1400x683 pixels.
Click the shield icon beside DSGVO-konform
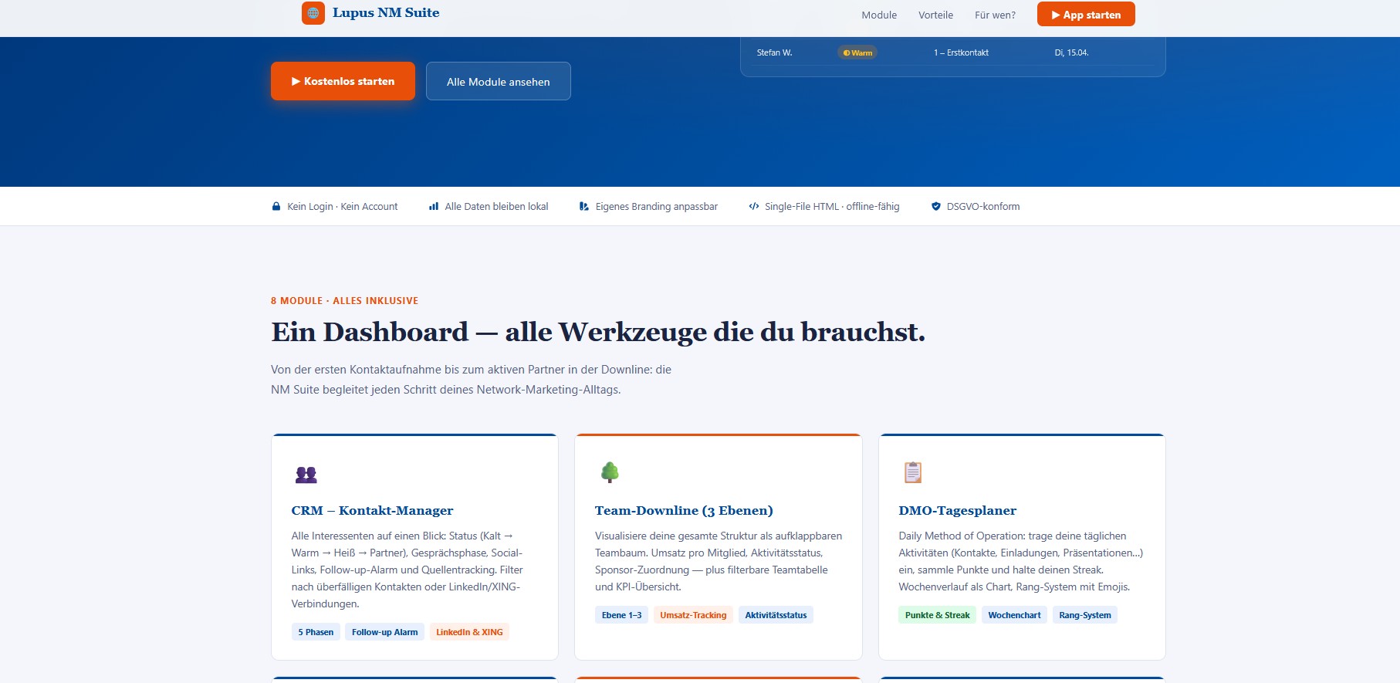point(936,207)
